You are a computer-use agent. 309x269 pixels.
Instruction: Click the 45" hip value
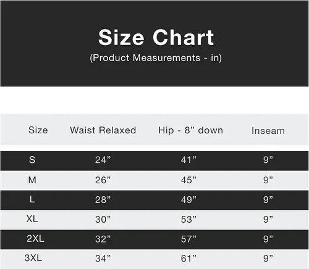tap(188, 180)
